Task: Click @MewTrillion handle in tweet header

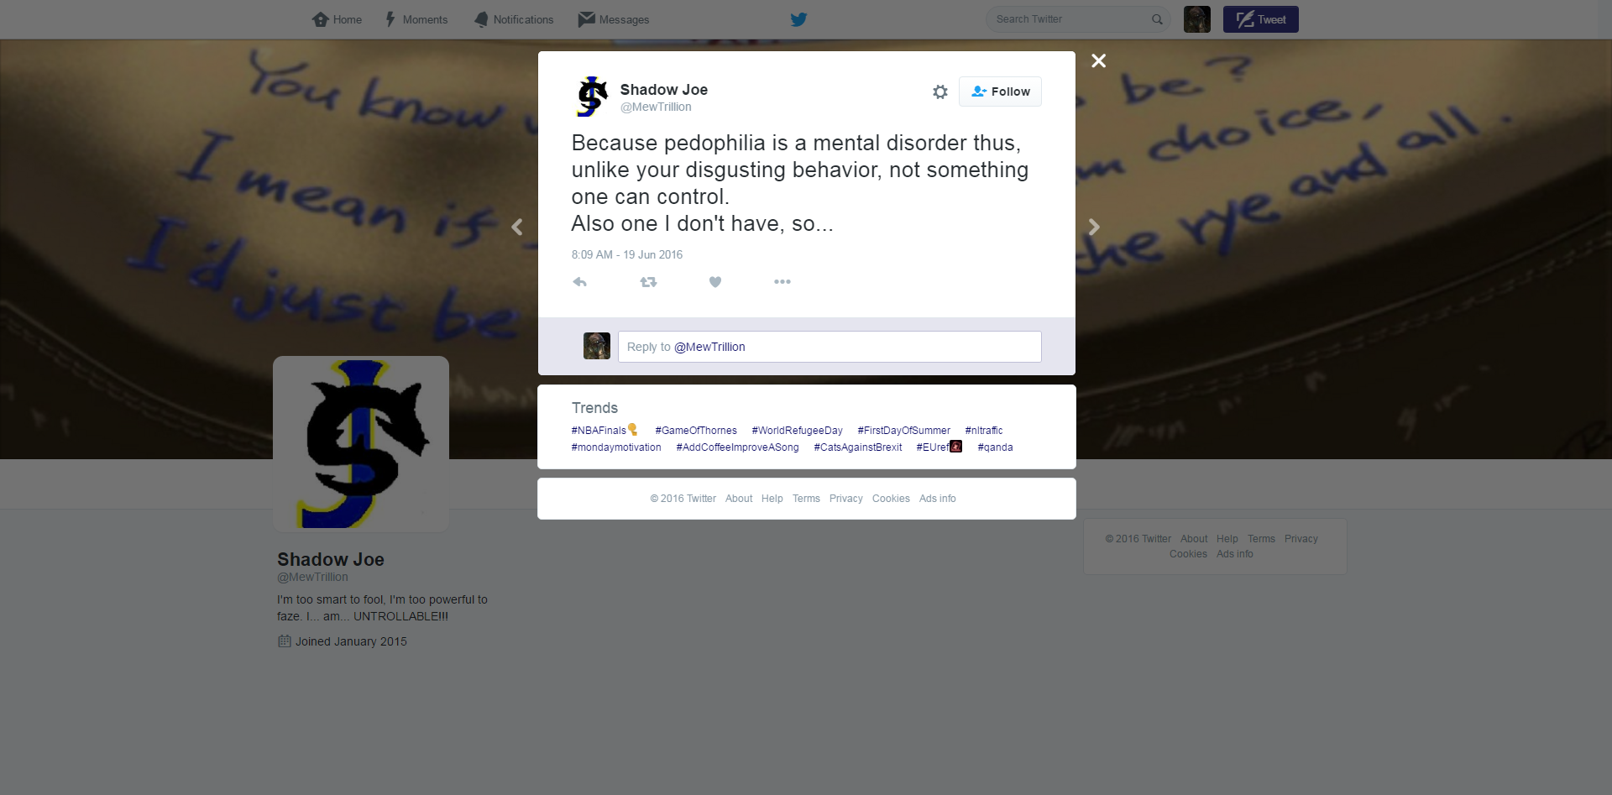Action: coord(656,107)
